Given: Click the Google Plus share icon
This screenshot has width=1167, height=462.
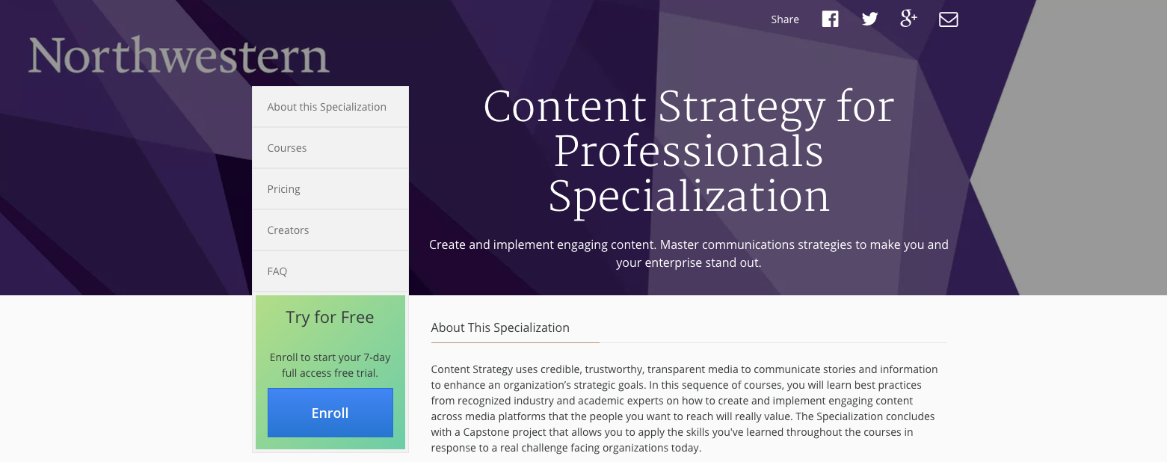Looking at the screenshot, I should (908, 19).
